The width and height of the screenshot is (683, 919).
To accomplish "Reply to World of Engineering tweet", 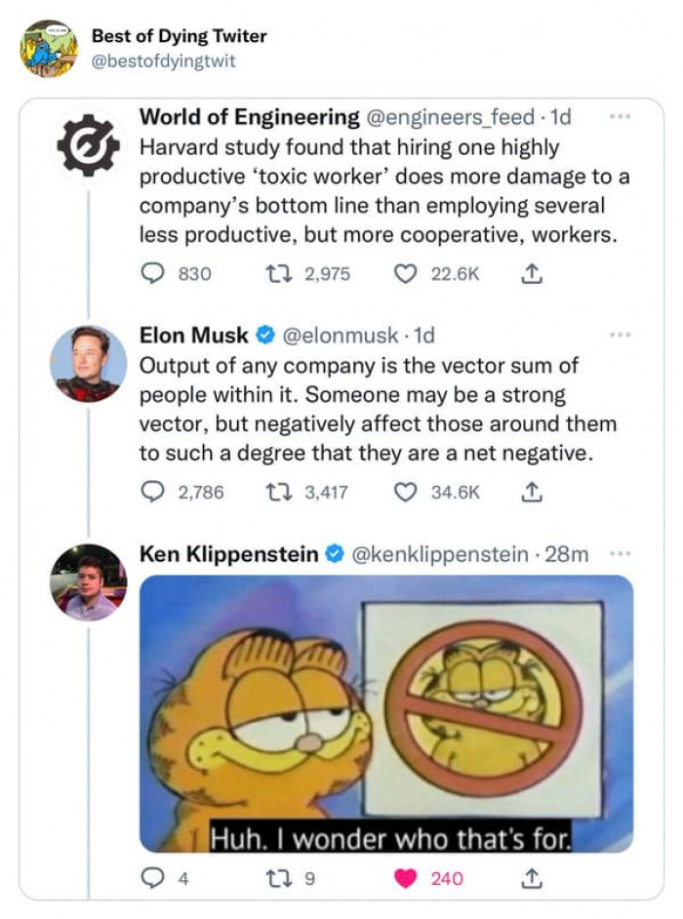I will [x=151, y=275].
